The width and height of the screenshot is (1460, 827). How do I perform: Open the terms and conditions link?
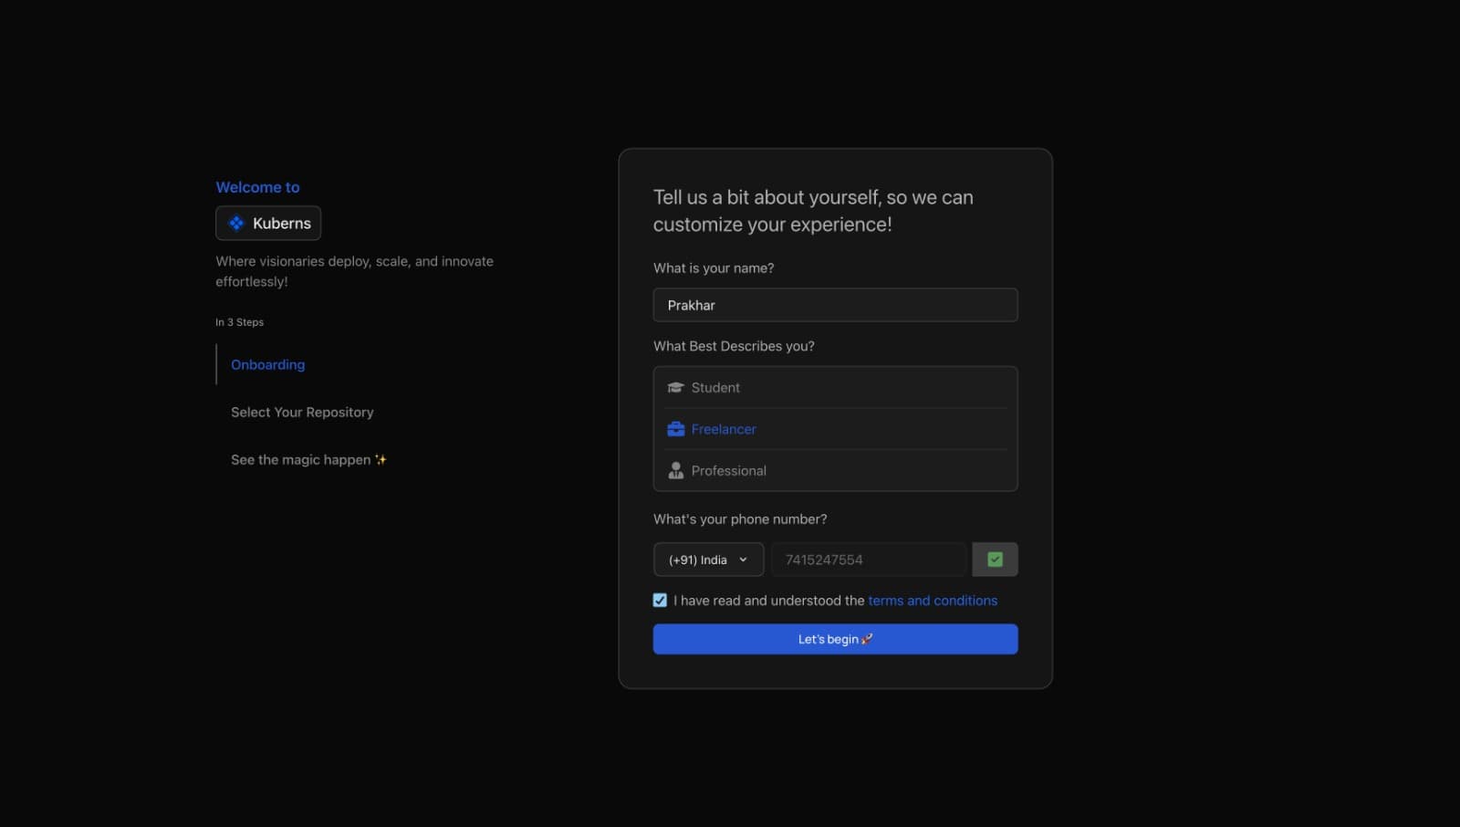pyautogui.click(x=933, y=600)
